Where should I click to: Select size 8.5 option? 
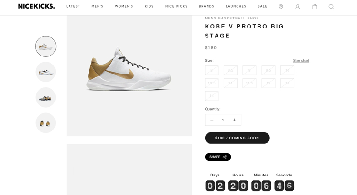point(230,70)
